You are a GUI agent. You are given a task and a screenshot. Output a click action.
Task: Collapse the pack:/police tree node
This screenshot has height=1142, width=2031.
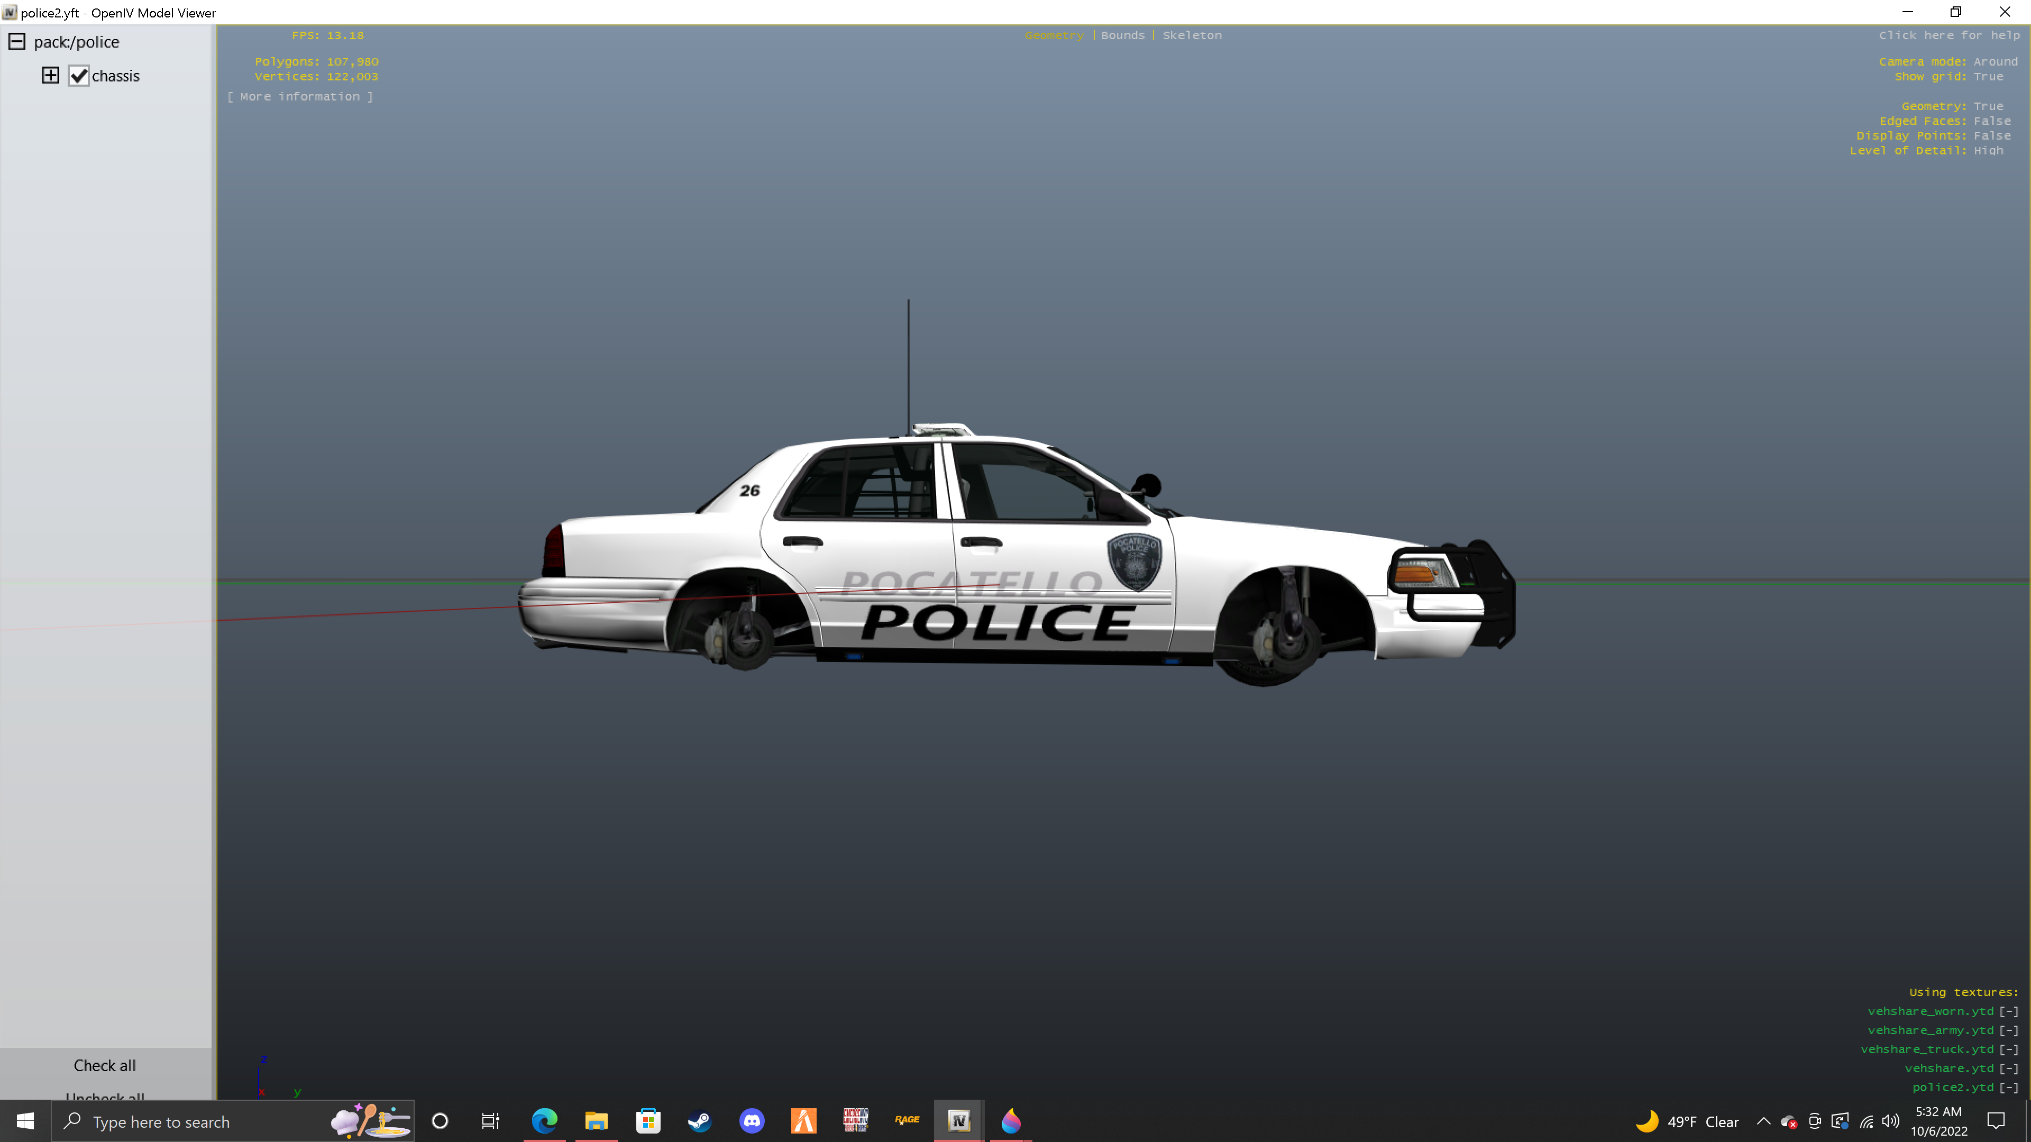pyautogui.click(x=16, y=42)
